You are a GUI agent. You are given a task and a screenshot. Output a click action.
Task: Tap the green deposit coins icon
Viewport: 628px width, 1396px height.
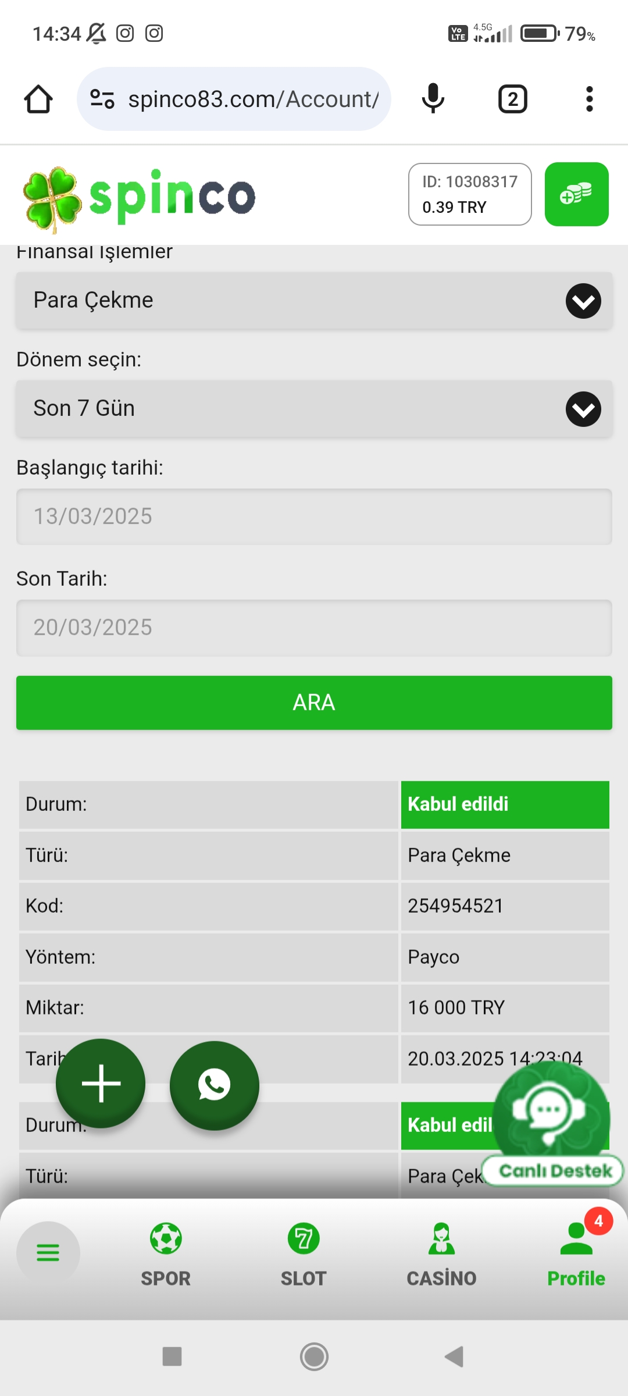coord(576,194)
